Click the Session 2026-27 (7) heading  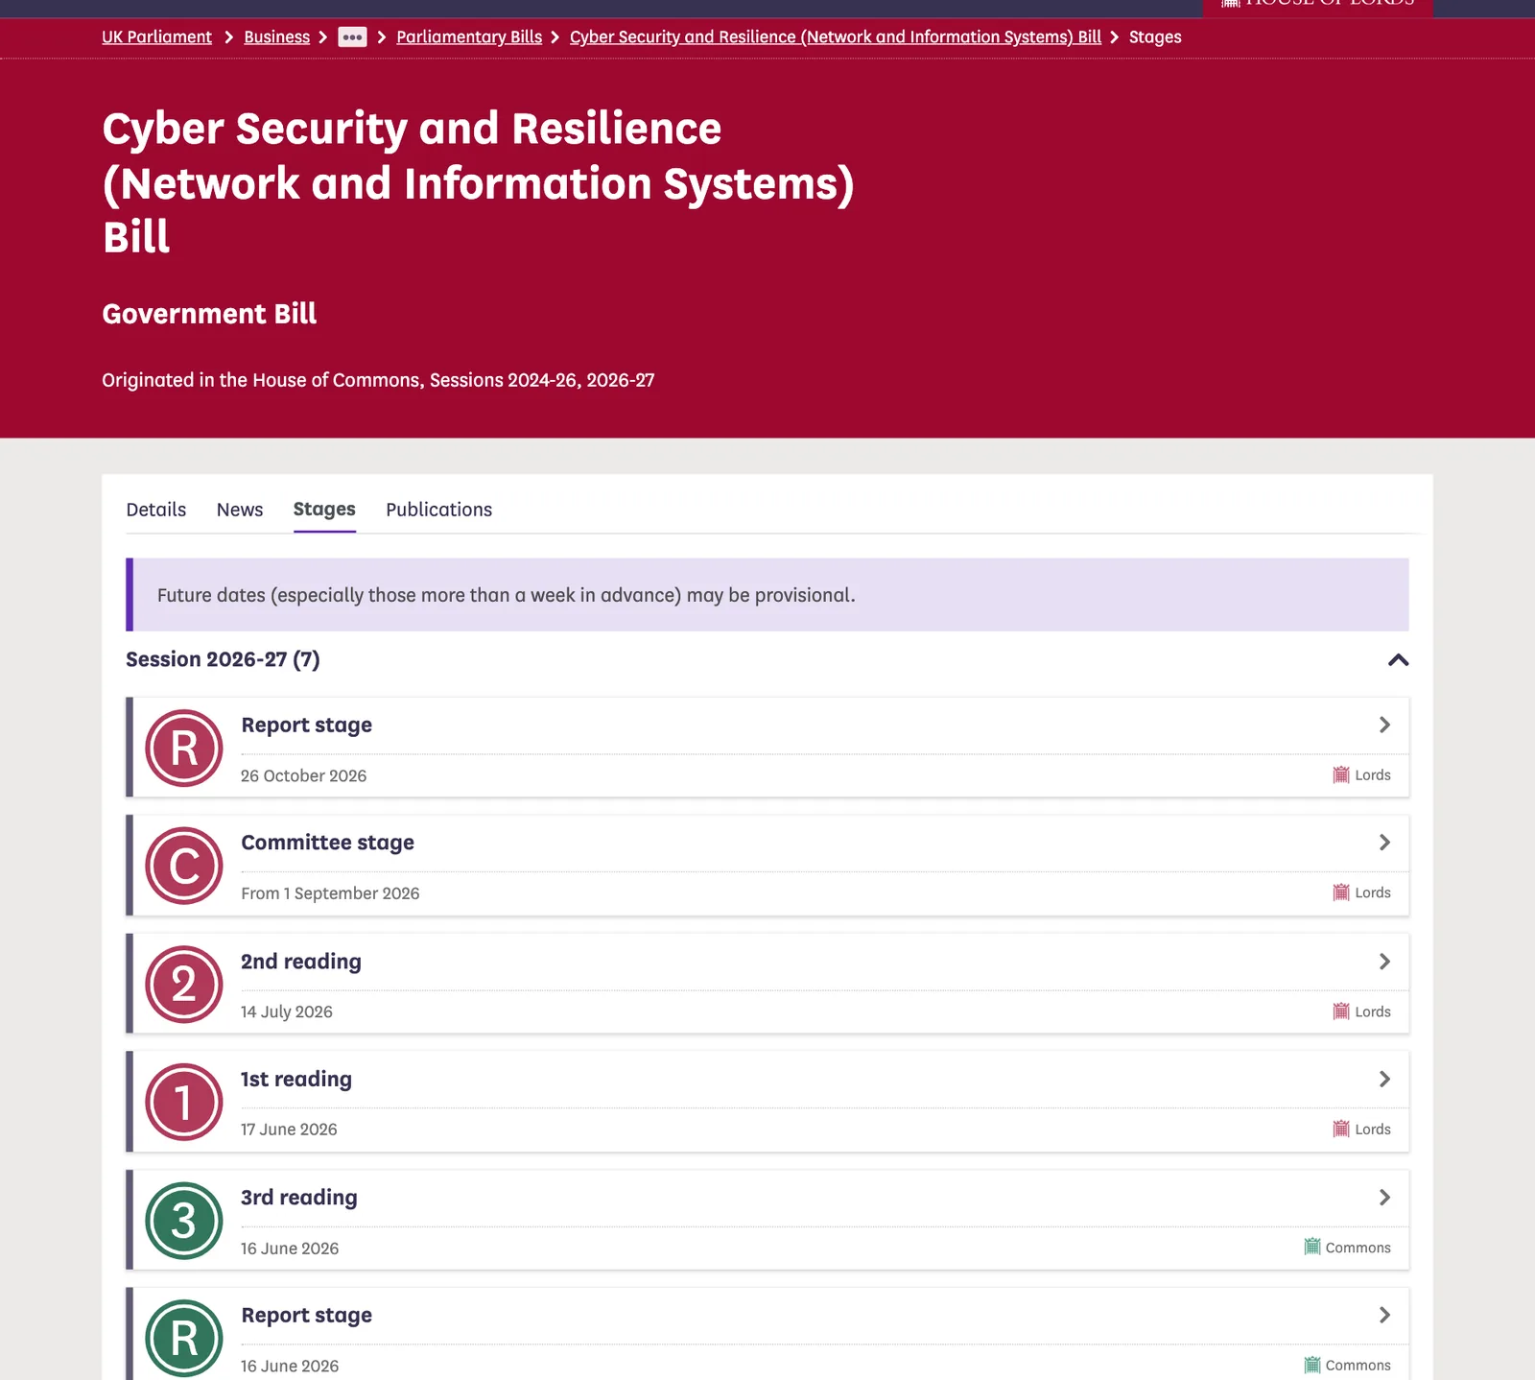point(223,659)
